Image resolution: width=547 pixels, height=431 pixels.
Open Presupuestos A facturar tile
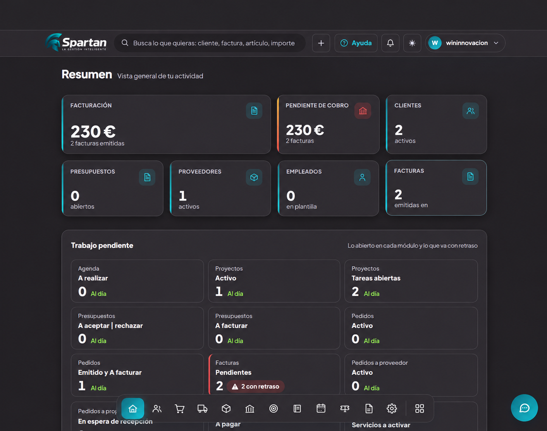274,328
